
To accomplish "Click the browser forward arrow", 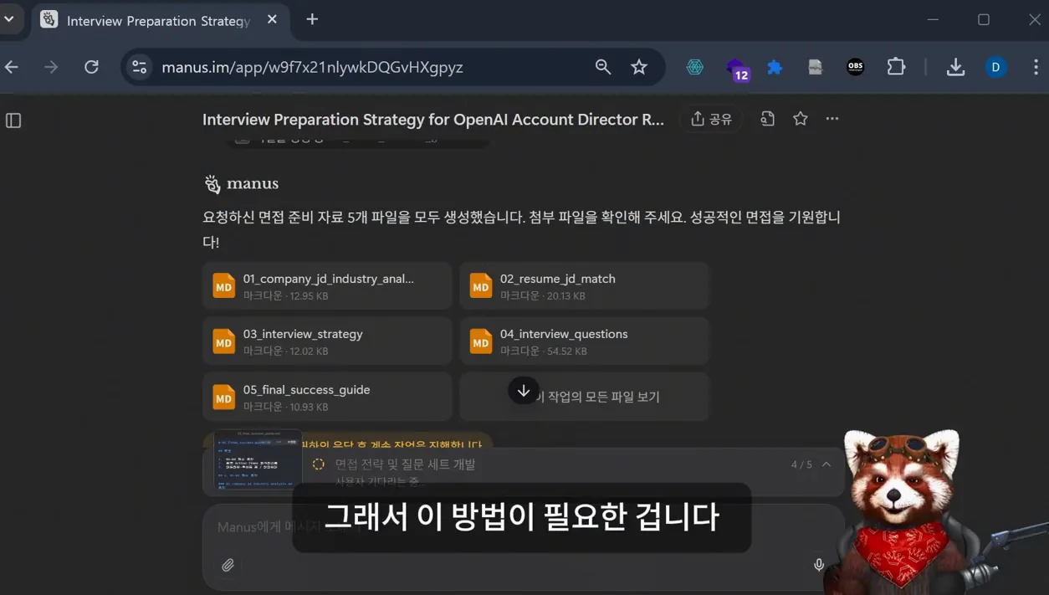I will point(51,67).
